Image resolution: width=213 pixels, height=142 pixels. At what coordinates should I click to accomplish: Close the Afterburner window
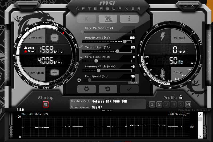coord(192,5)
